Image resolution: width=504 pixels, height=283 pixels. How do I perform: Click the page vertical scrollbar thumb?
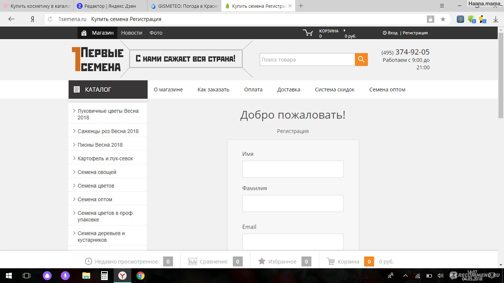click(x=501, y=76)
